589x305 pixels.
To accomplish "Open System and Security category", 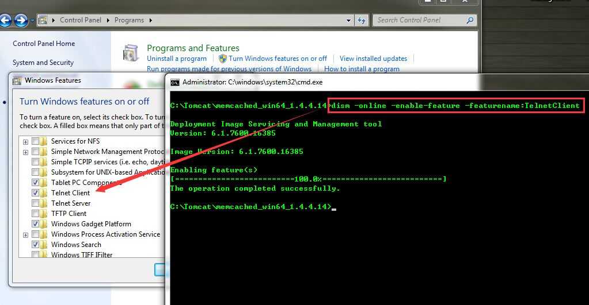I will 43,63.
